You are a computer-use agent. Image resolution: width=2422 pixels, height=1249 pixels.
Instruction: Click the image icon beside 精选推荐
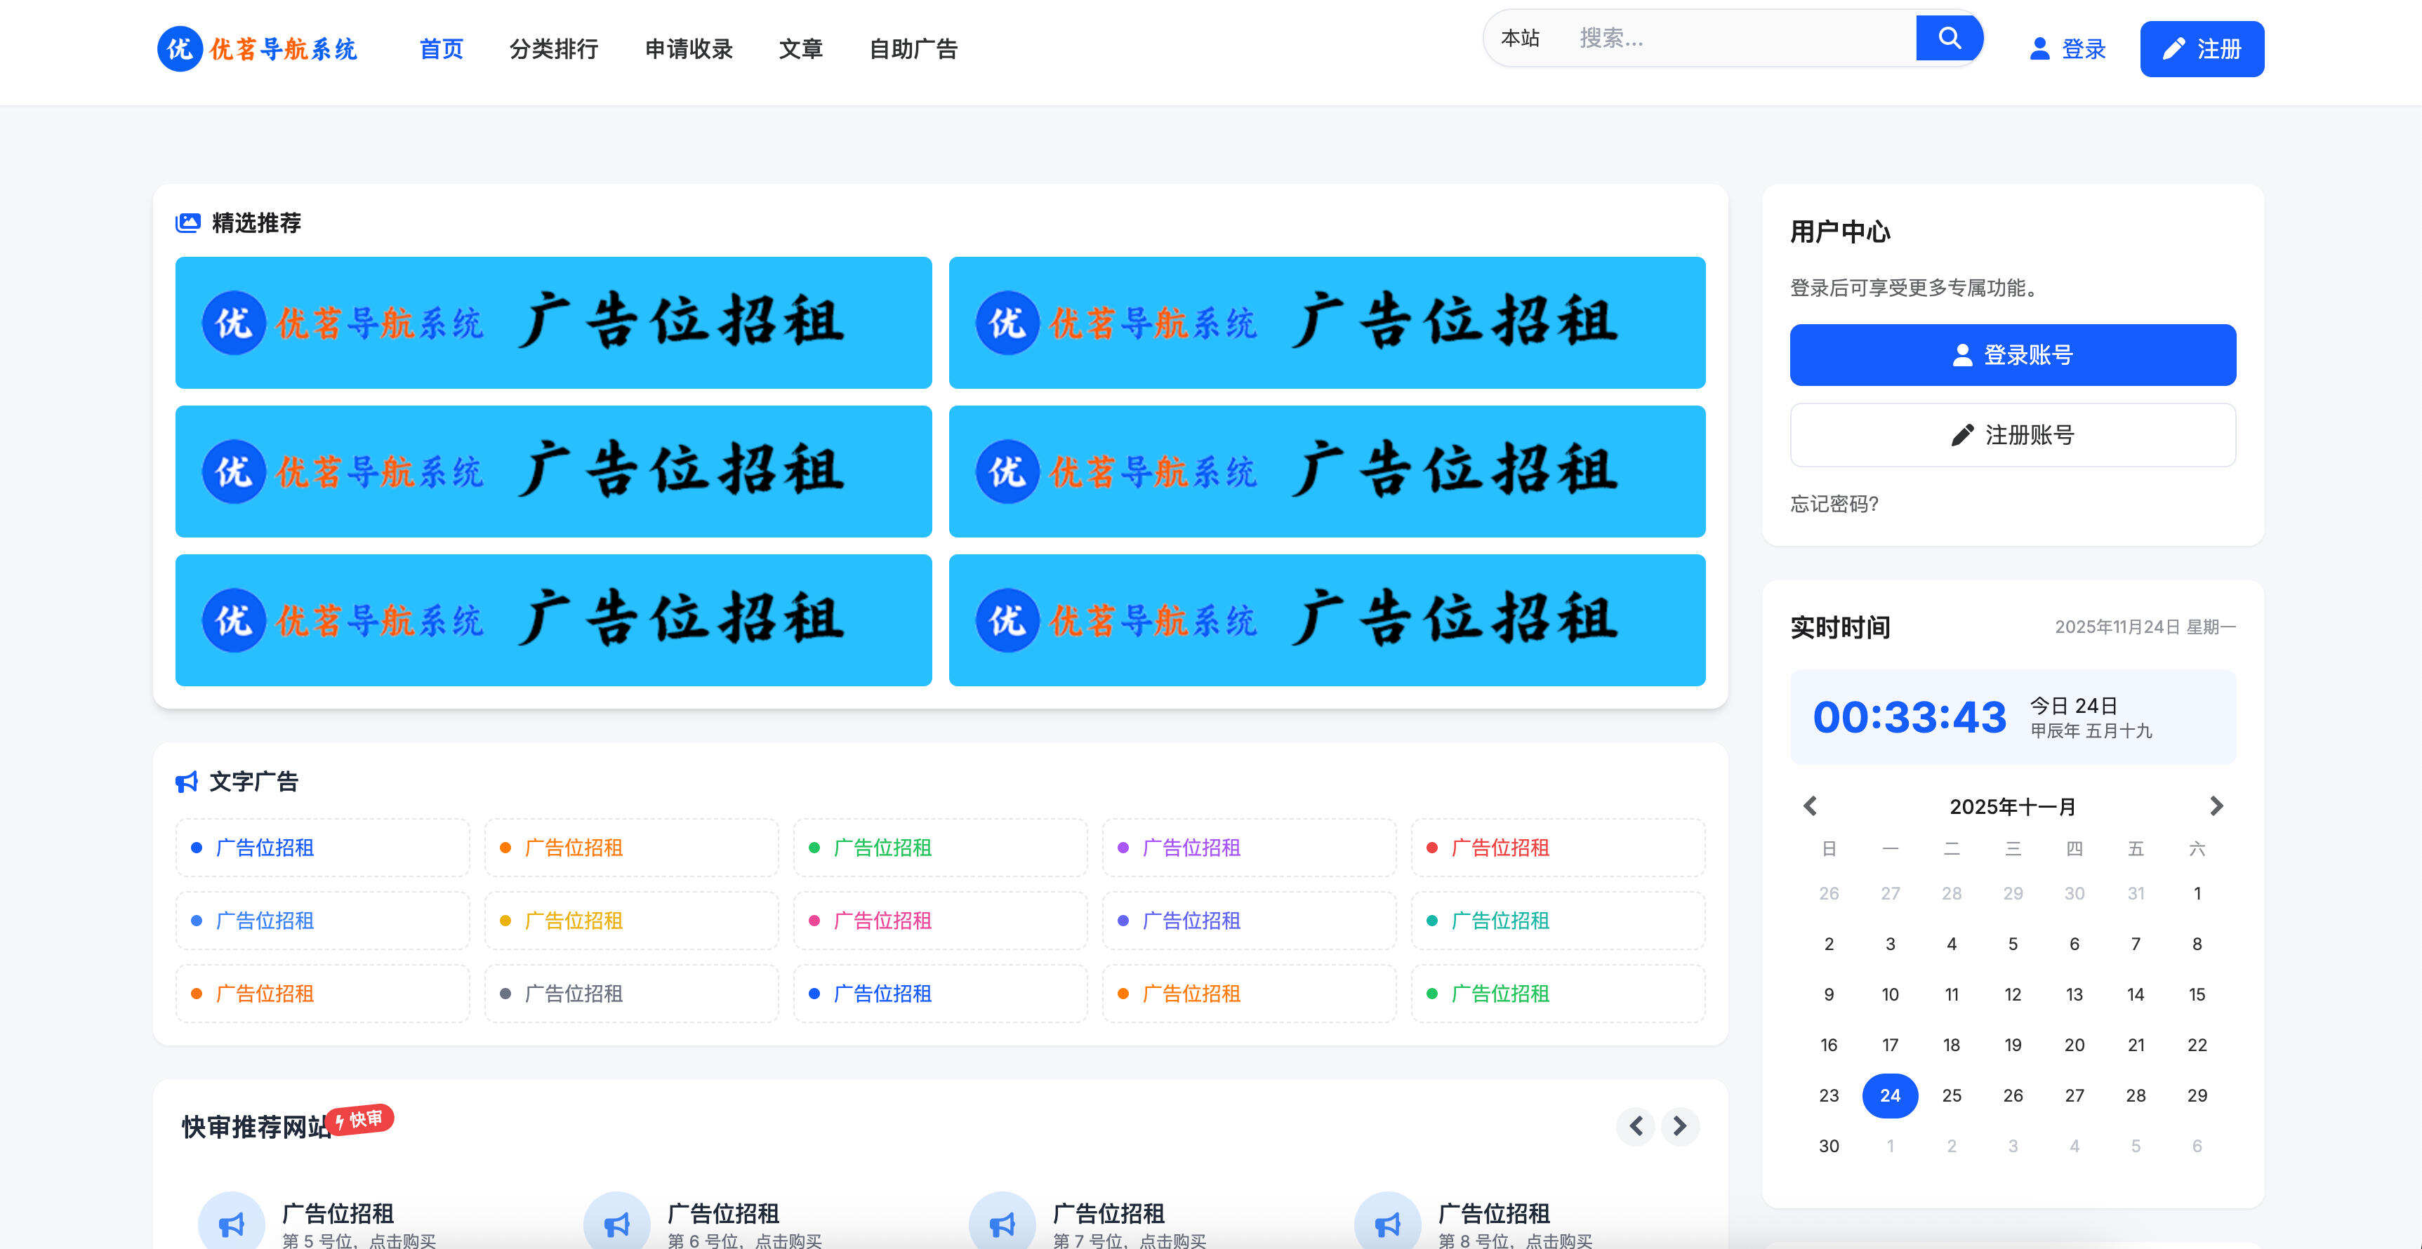188,221
